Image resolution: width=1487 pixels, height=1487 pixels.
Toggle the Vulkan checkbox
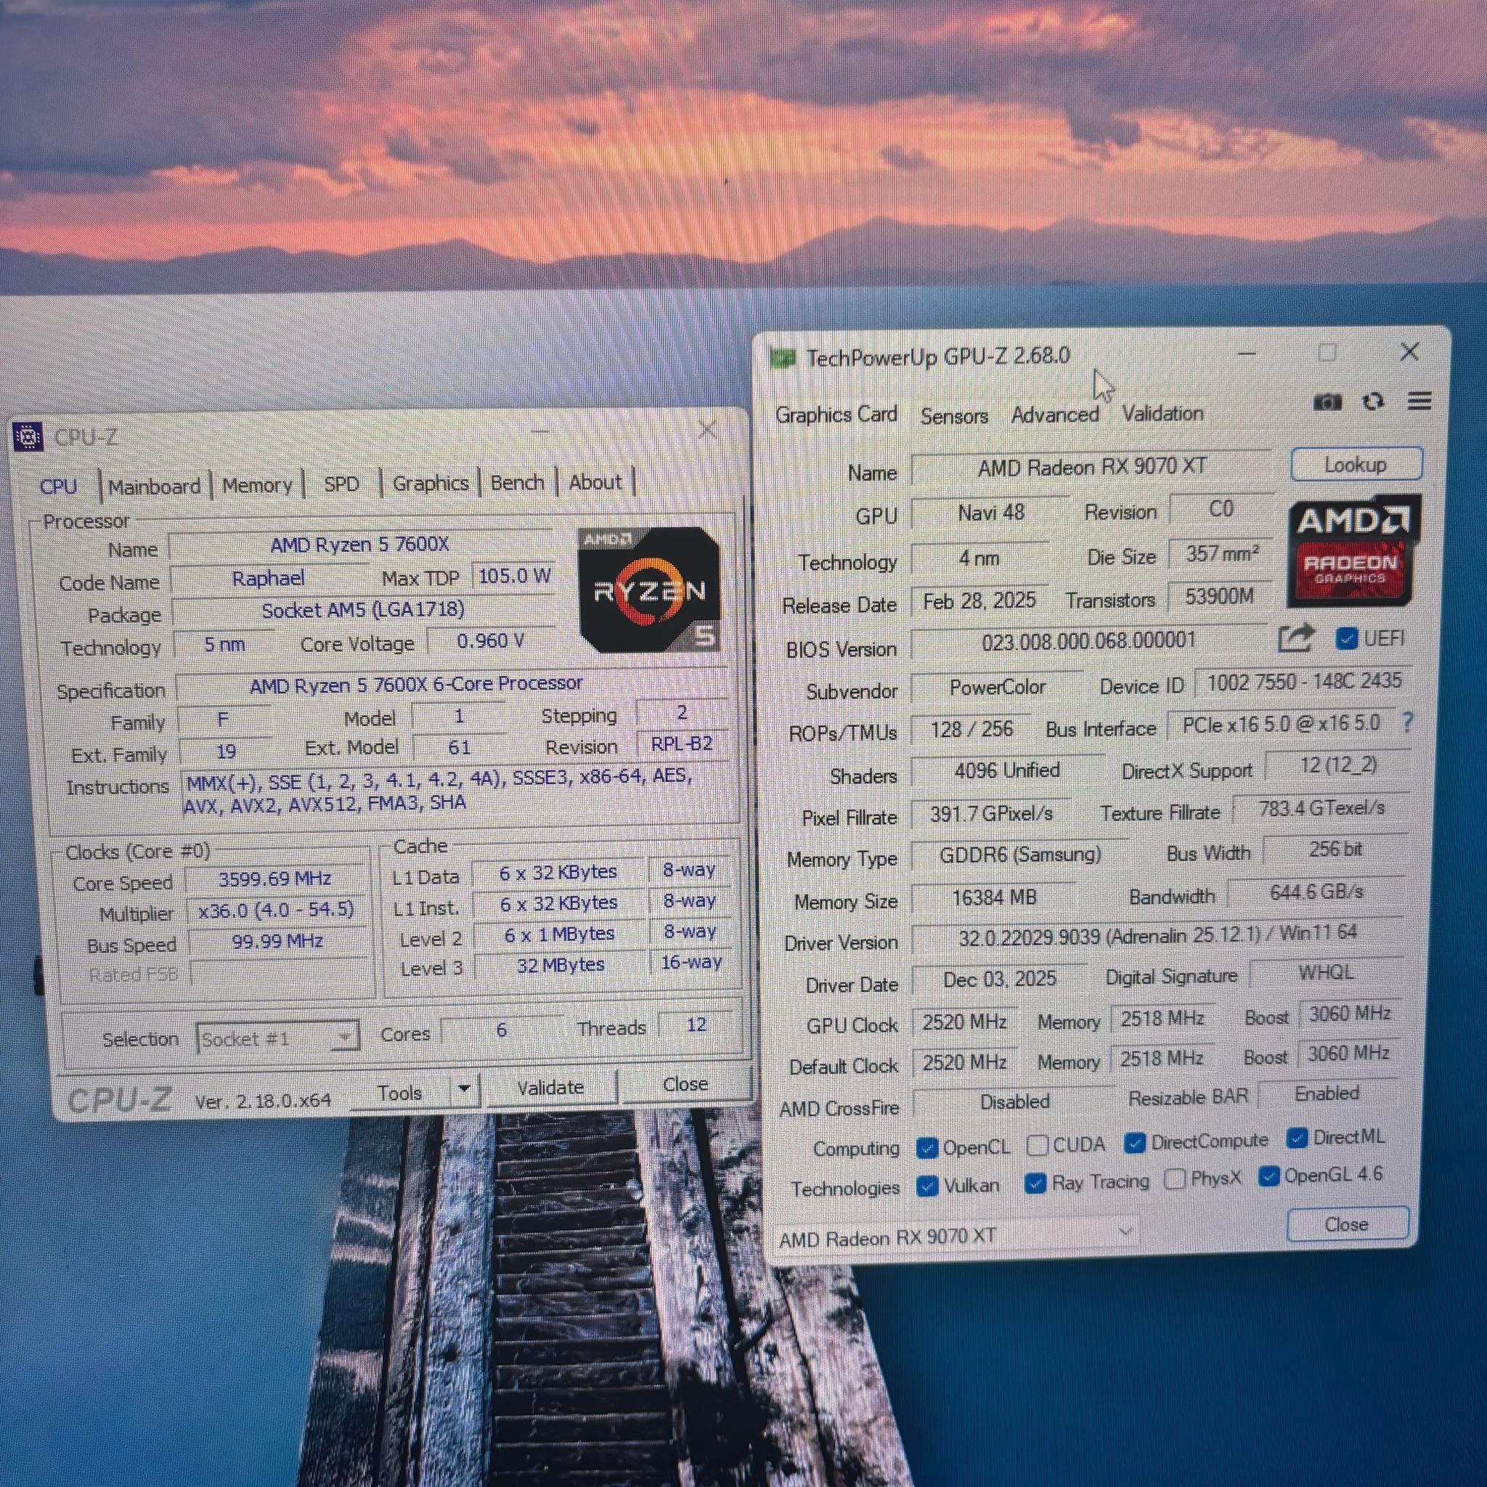pyautogui.click(x=927, y=1186)
